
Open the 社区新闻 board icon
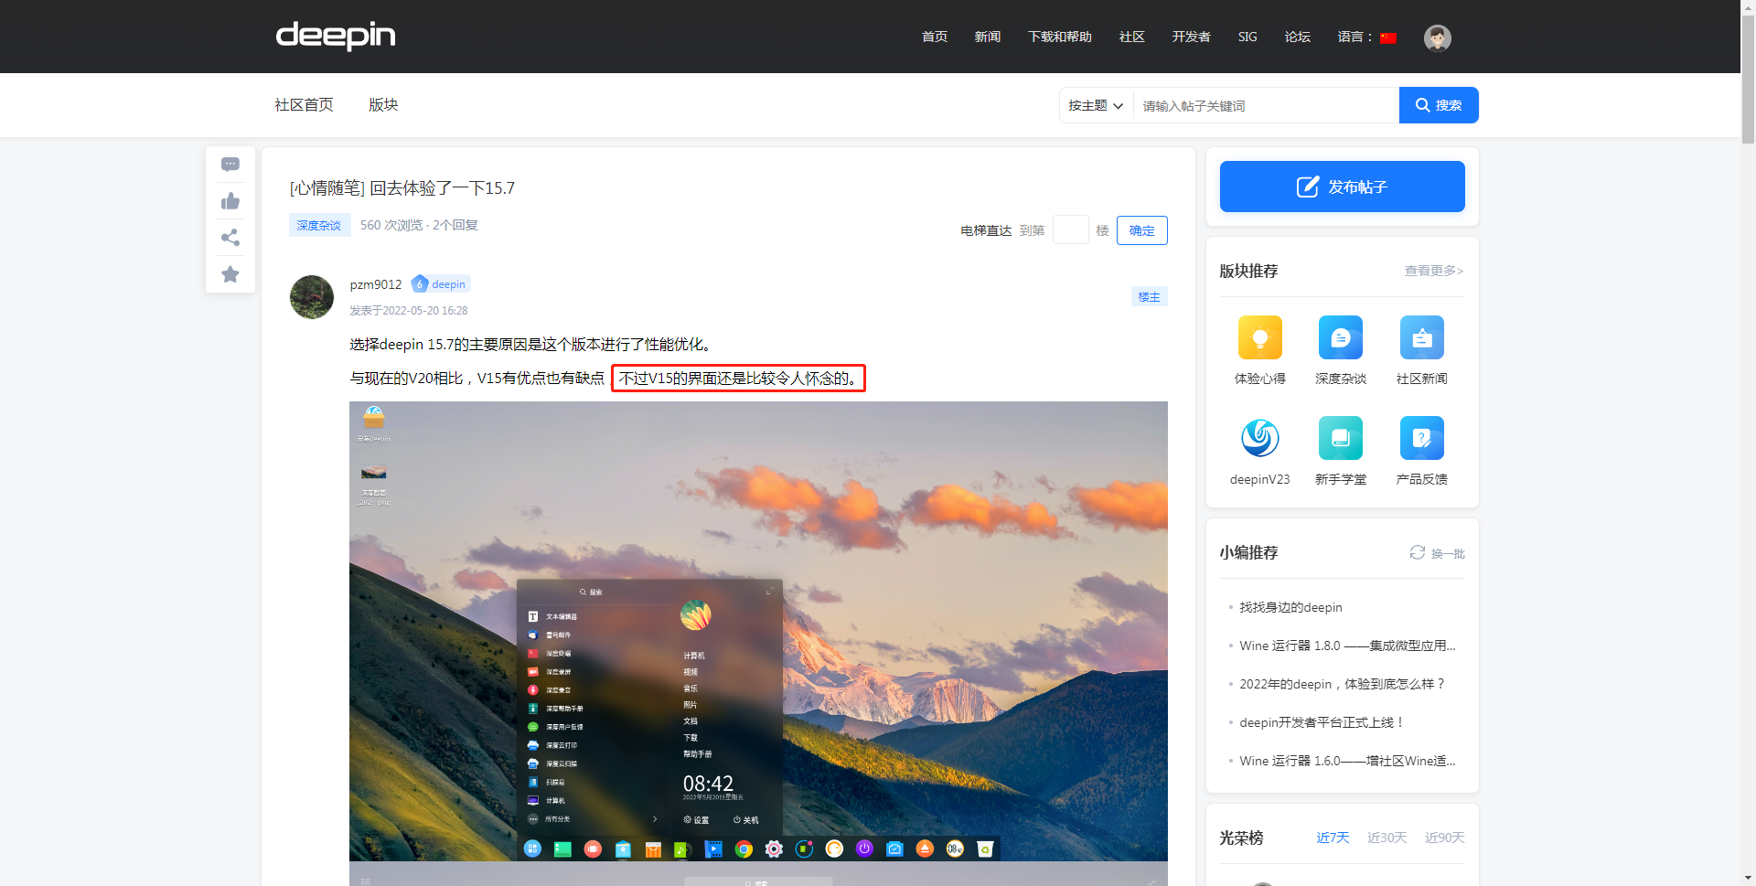point(1422,337)
